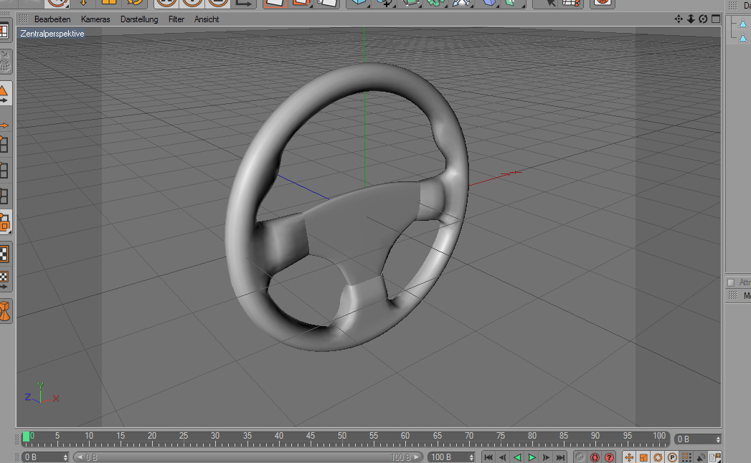Click the green playhead at frame 0

coord(26,436)
